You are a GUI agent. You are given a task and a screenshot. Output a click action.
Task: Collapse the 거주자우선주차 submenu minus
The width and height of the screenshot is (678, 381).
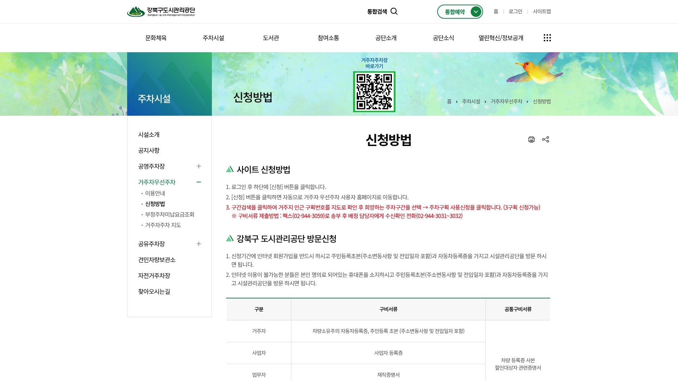pos(199,182)
